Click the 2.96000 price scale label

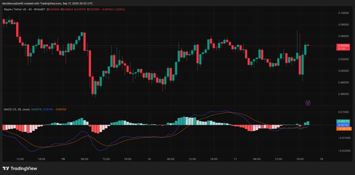(x=344, y=94)
